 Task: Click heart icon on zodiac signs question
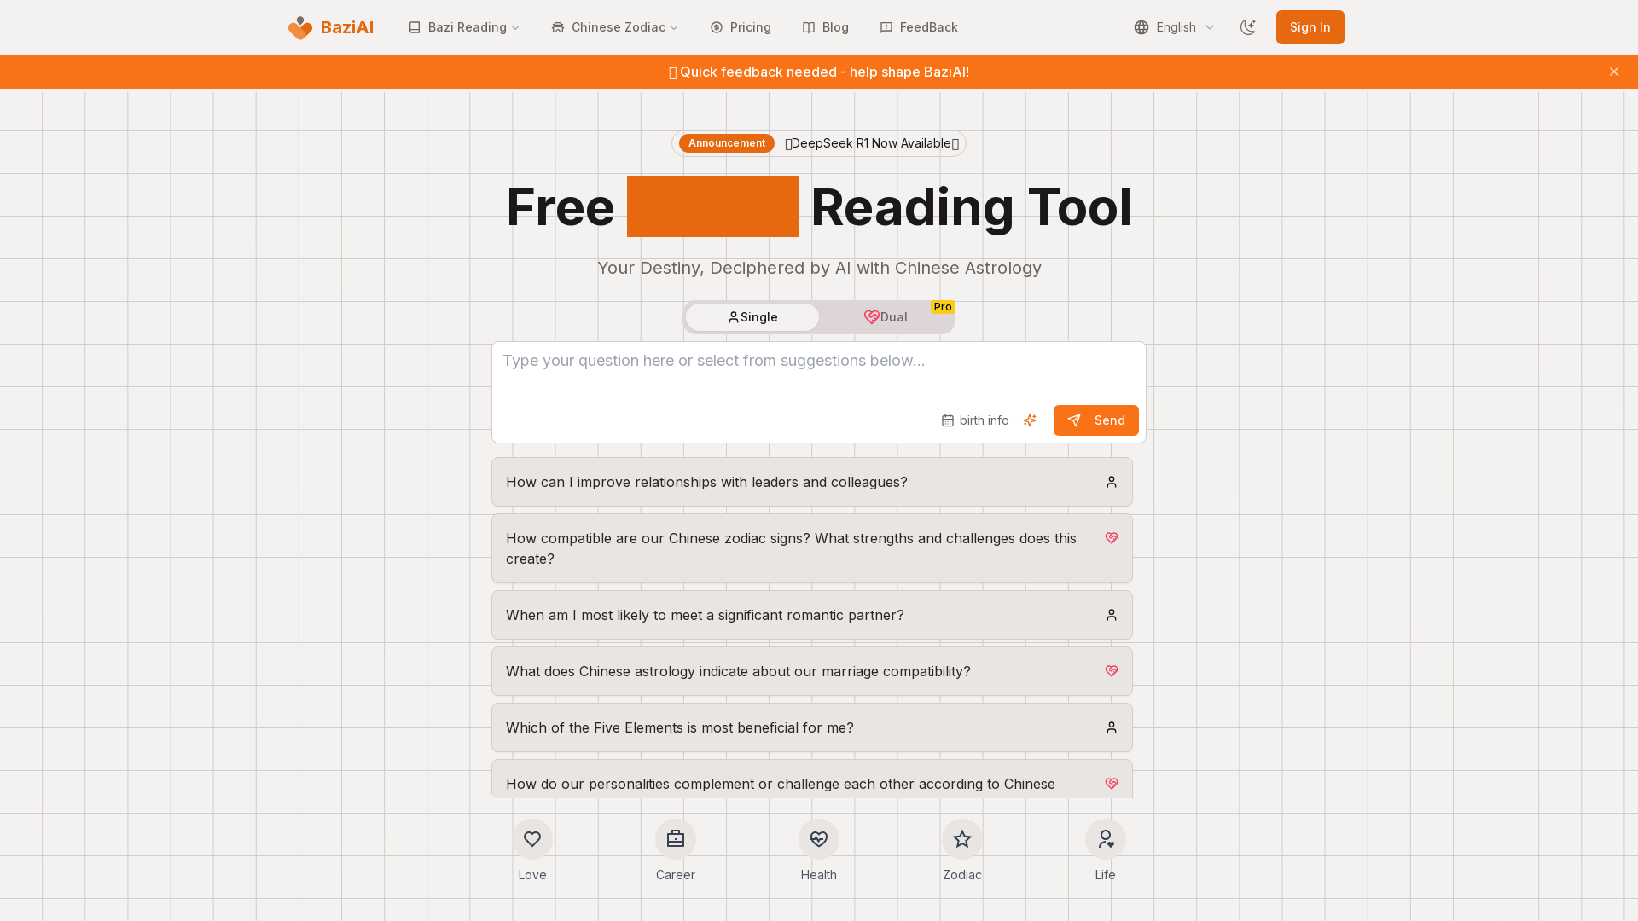tap(1112, 538)
